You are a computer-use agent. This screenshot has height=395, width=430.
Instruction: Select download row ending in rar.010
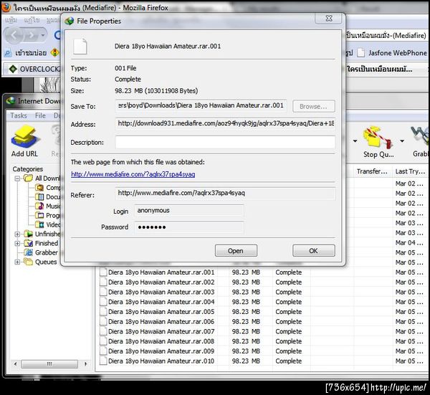(x=263, y=361)
